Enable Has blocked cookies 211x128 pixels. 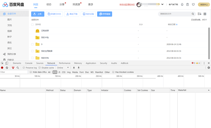click(x=113, y=72)
